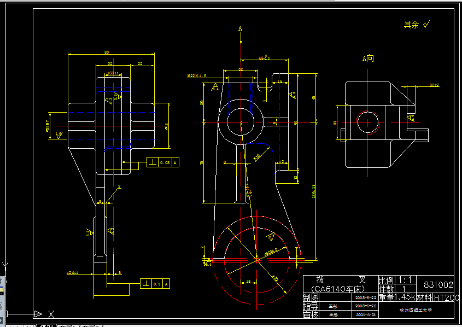Select the 44-0.3 toleranced dimension
Screen dimensions: 462x327
point(264,57)
